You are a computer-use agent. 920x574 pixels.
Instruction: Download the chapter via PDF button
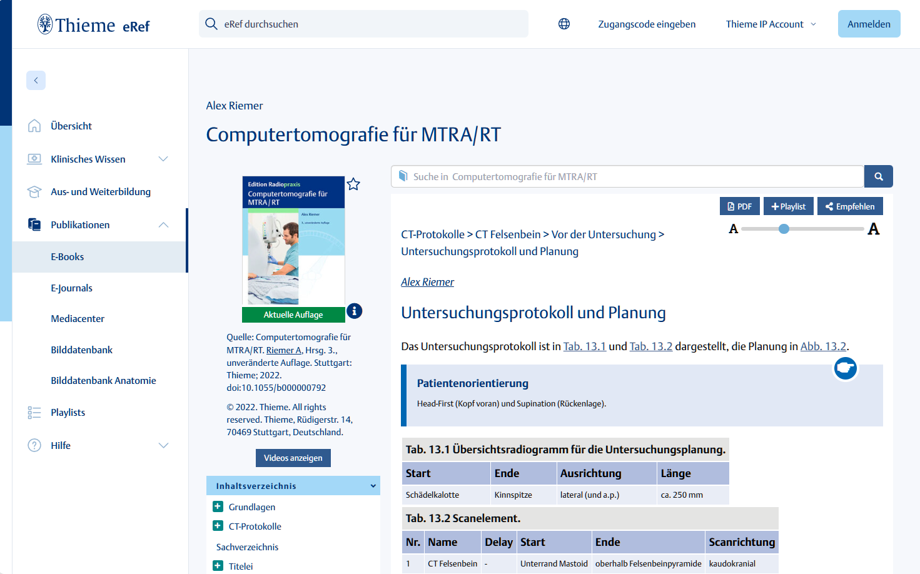(740, 206)
